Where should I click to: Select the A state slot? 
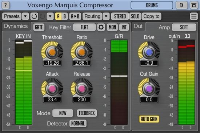(x=58, y=16)
